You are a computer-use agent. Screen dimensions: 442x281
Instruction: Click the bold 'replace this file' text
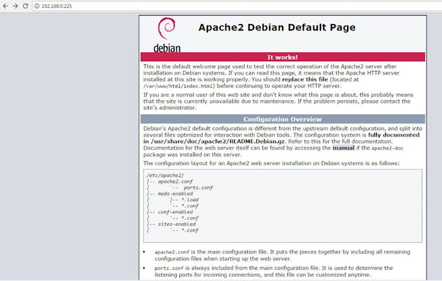305,79
